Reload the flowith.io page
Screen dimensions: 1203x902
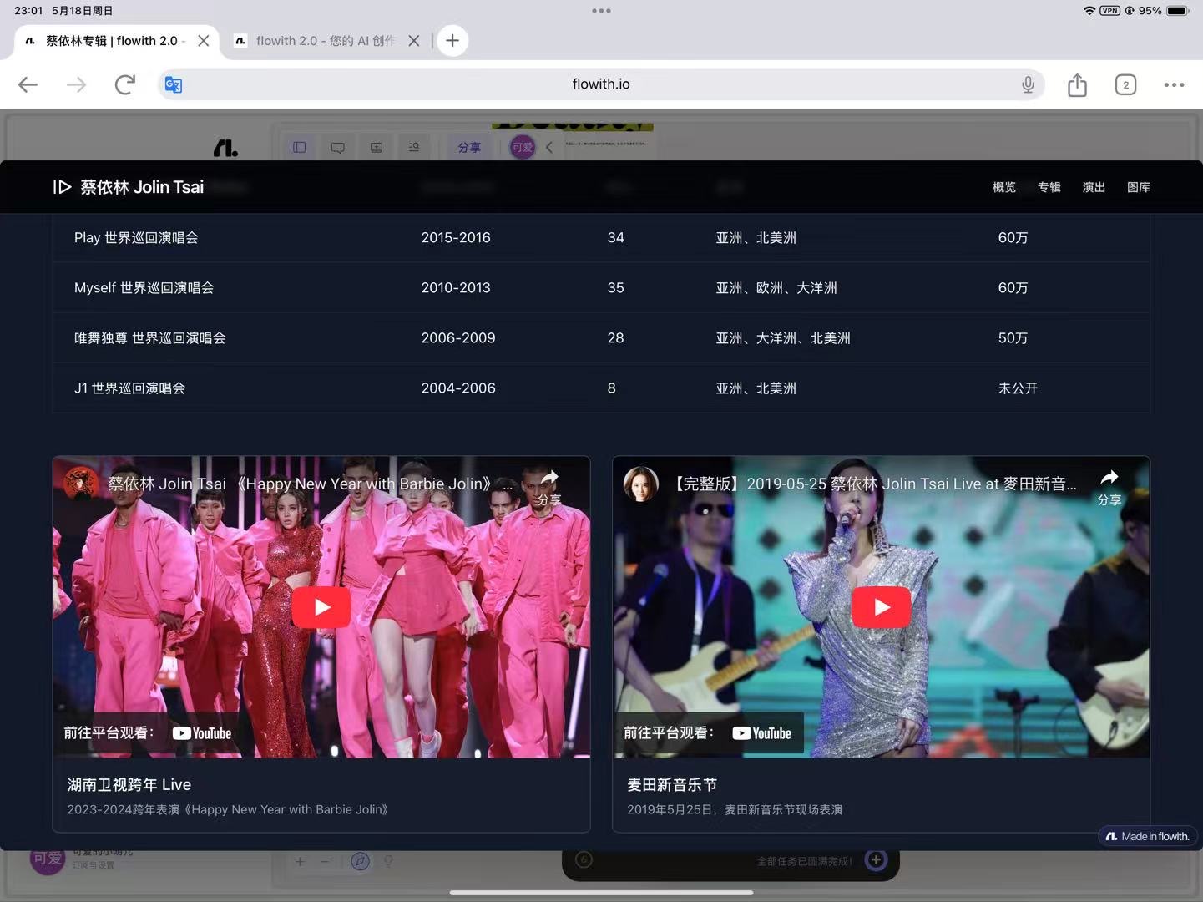[125, 84]
